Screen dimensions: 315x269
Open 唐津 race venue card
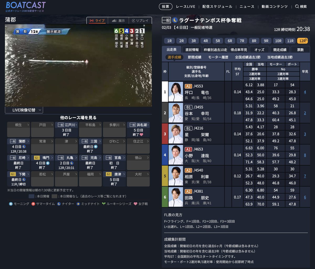click(114, 179)
